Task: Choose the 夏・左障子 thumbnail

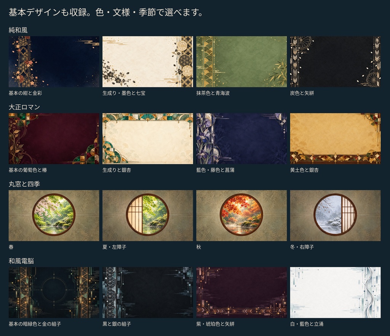Action: pyautogui.click(x=148, y=216)
